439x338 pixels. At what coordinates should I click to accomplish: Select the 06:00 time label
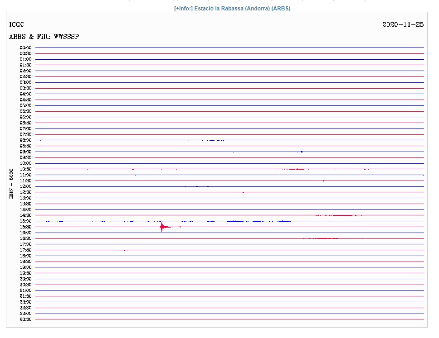(x=25, y=117)
